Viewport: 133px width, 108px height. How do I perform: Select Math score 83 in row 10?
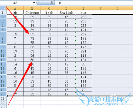point(49,51)
